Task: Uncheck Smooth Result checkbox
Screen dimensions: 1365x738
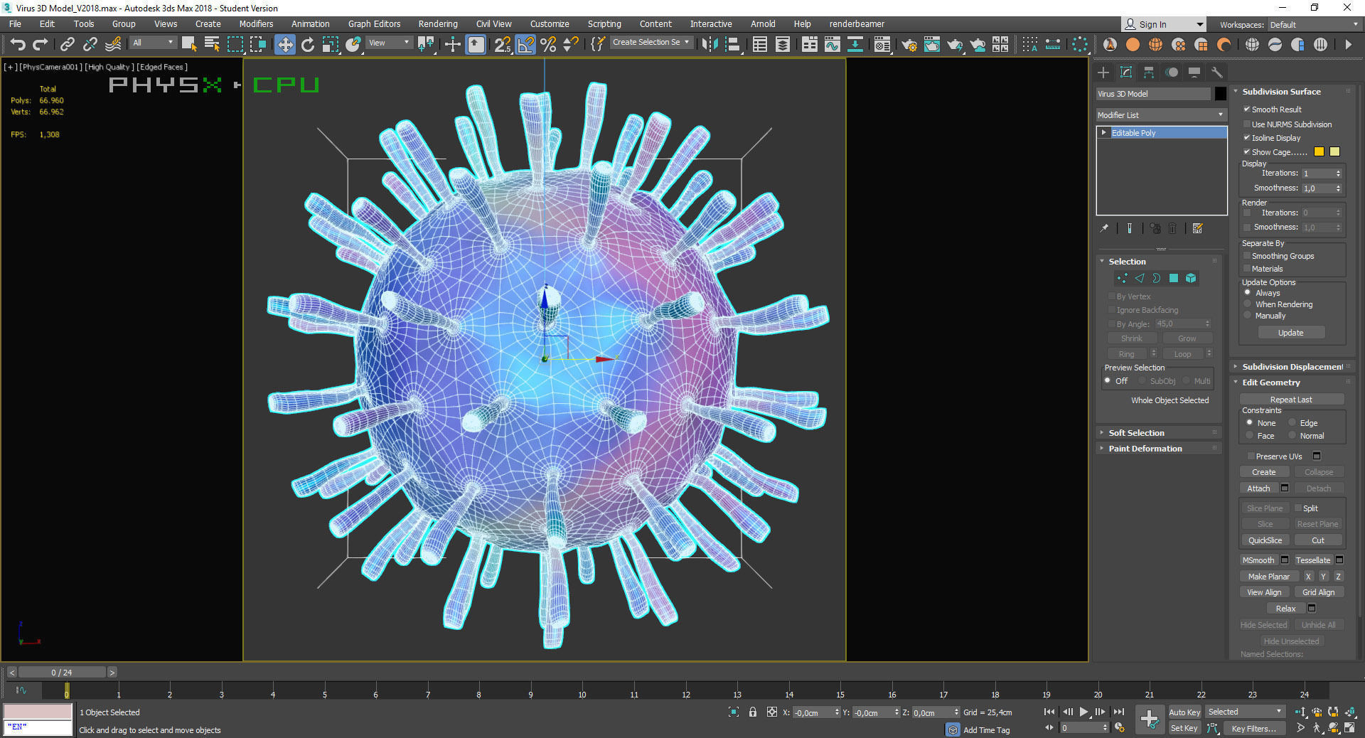Action: (1247, 109)
